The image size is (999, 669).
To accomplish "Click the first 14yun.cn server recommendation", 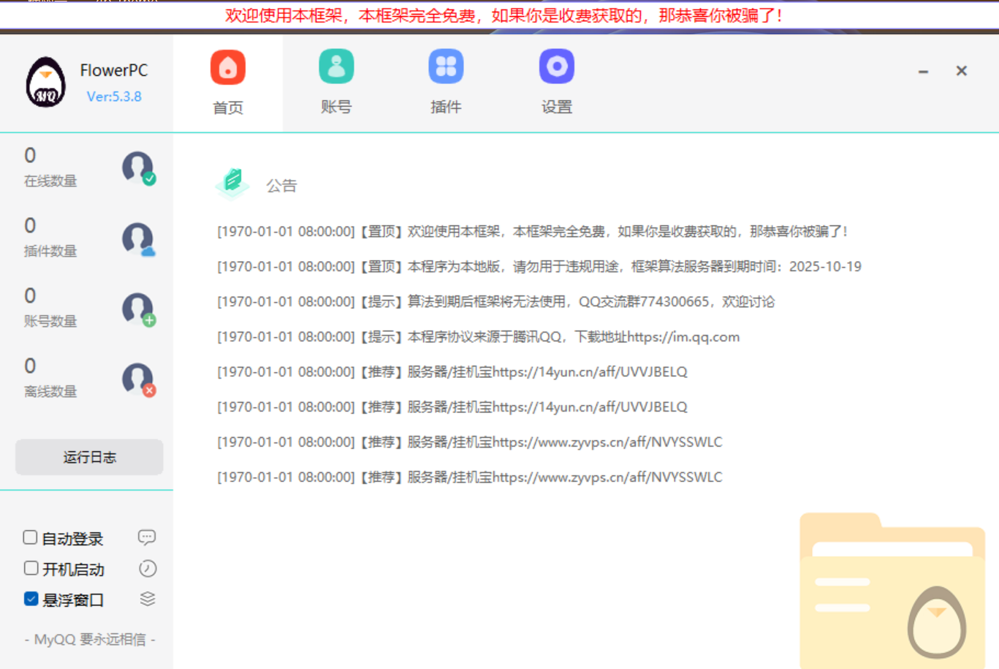I will tap(452, 372).
